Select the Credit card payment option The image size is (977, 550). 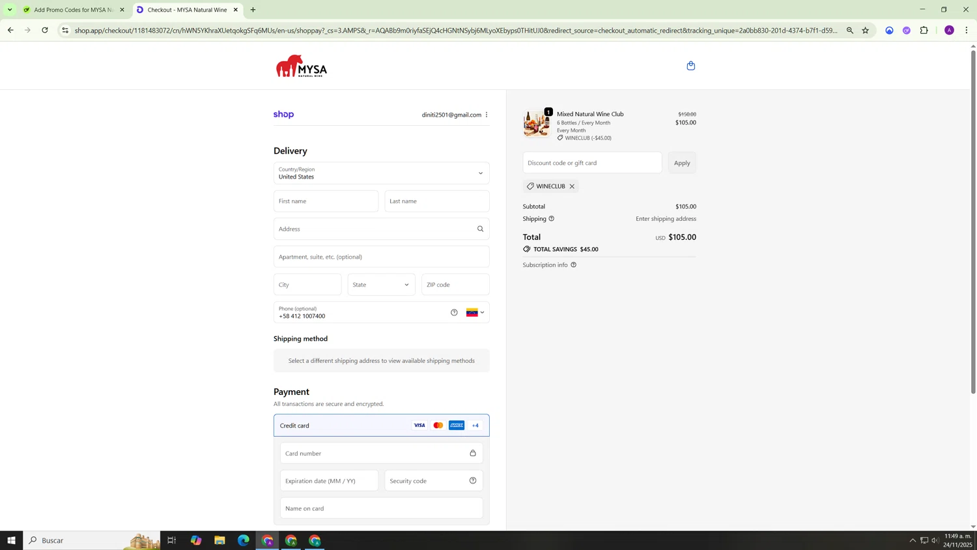pyautogui.click(x=381, y=426)
